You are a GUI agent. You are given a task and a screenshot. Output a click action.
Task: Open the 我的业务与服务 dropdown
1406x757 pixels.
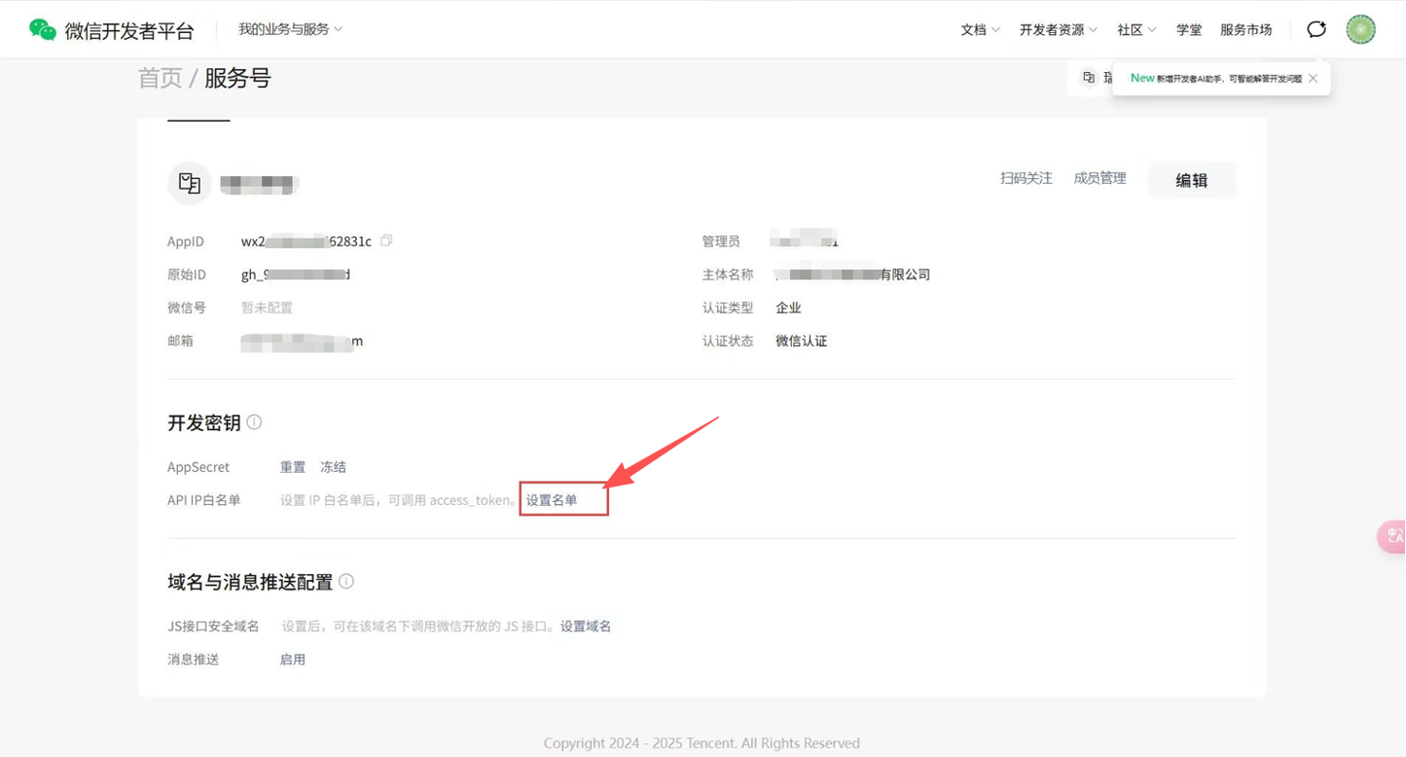tap(290, 29)
